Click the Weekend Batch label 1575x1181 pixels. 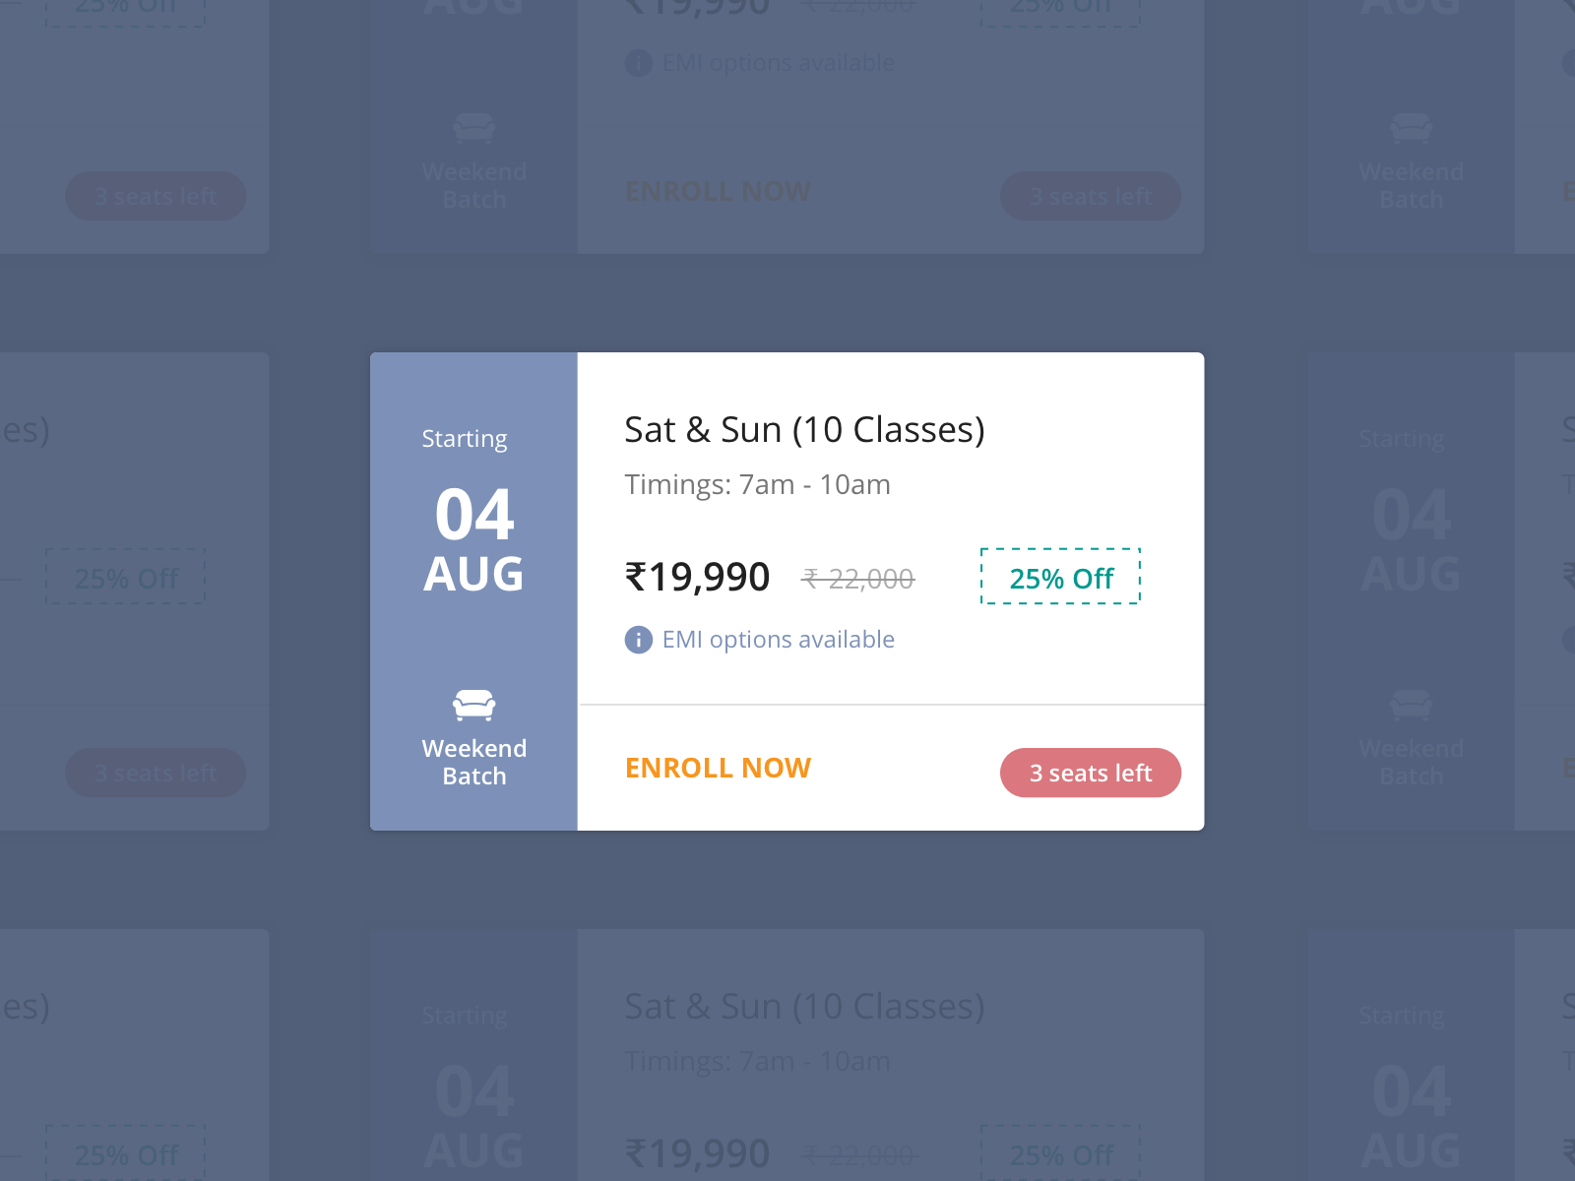tap(474, 761)
